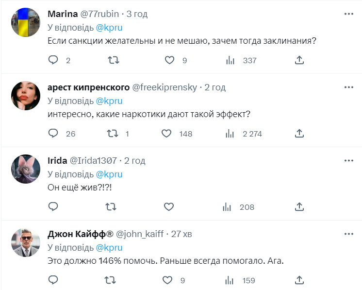Image resolution: width=362 pixels, height=290 pixels.
Task: Reply to Irida's tweet
Action: point(53,207)
